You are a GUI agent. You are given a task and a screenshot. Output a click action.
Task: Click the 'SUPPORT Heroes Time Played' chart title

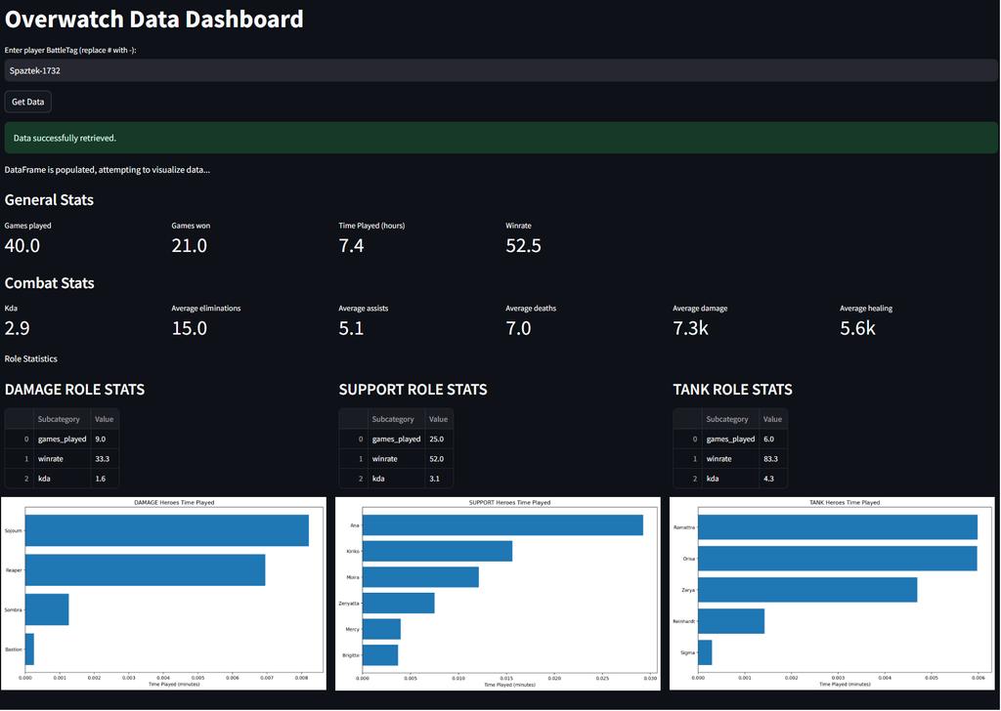pos(509,502)
